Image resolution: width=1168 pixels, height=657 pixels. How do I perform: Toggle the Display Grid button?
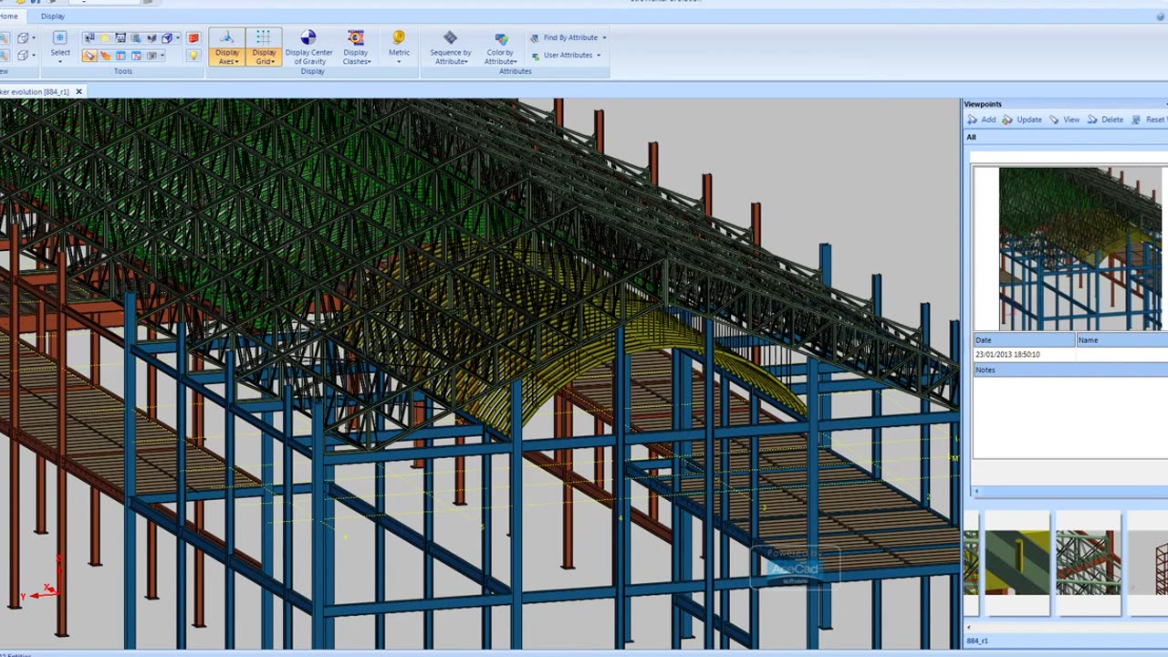click(x=264, y=47)
